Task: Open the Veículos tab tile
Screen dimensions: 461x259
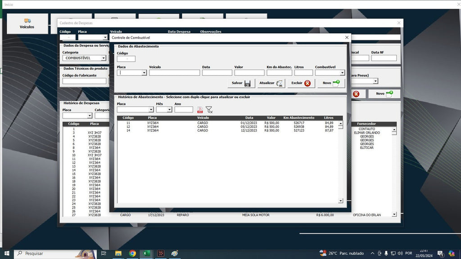Action: (x=27, y=23)
